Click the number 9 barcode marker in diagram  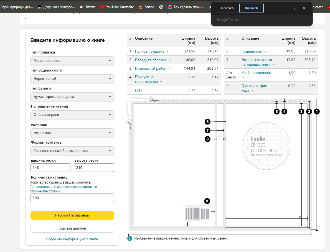pos(207,201)
